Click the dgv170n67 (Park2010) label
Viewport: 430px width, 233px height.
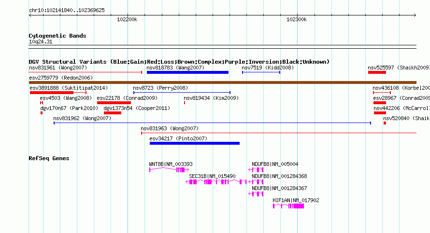pyautogui.click(x=69, y=108)
